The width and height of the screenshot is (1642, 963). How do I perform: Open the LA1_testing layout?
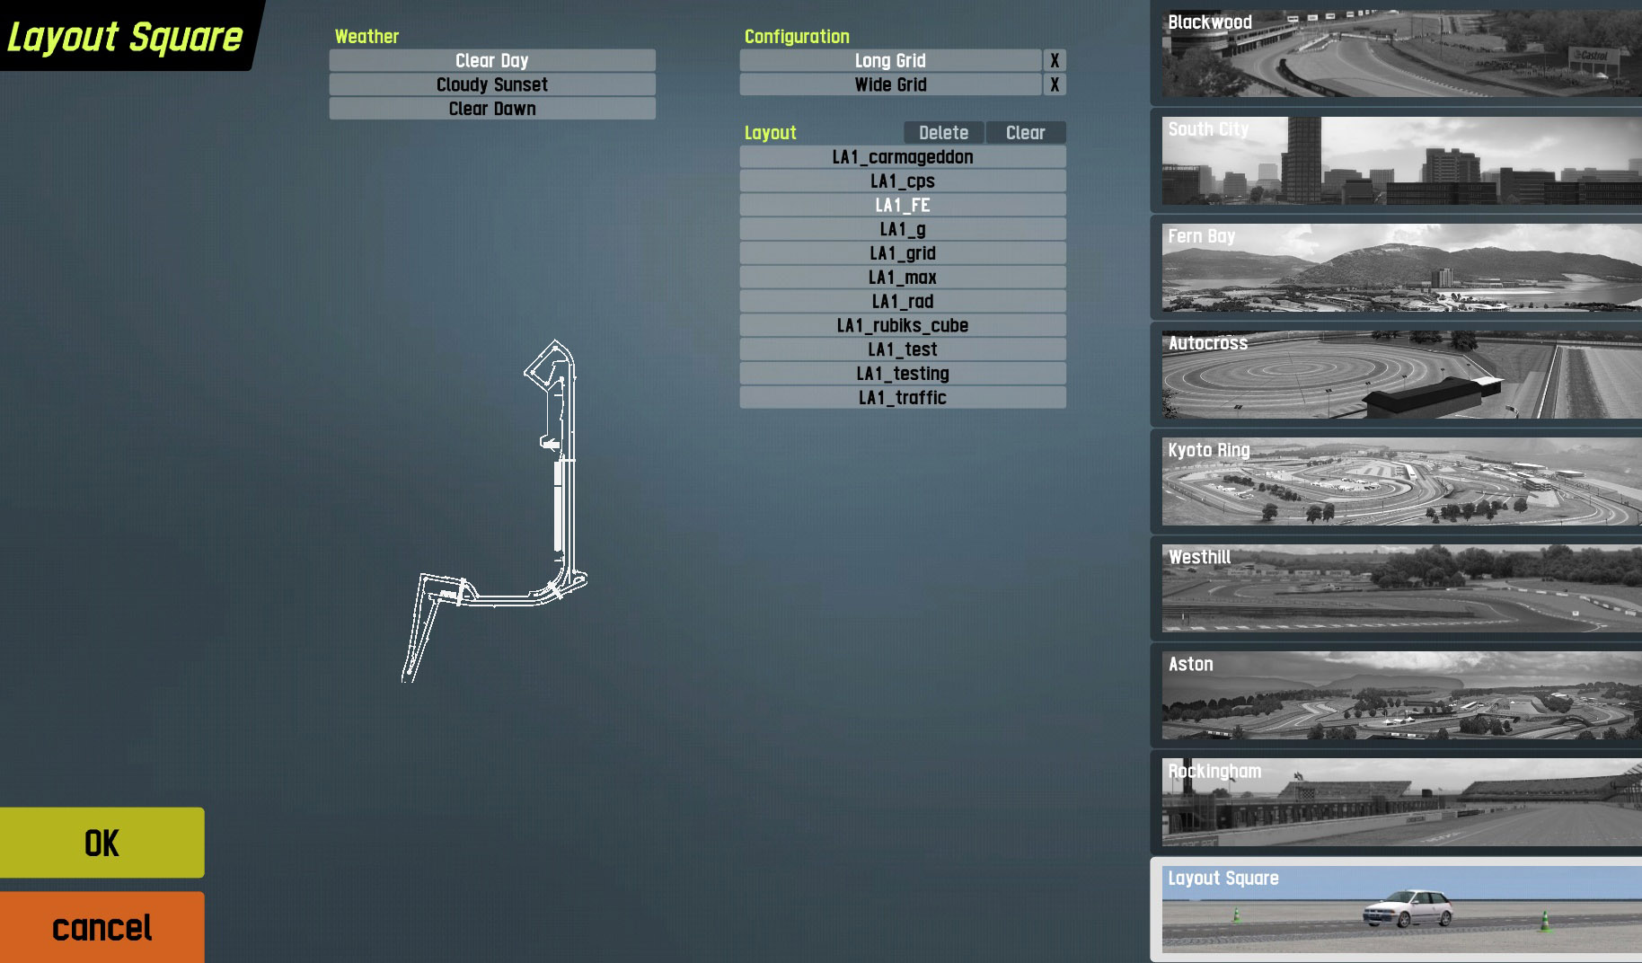(903, 374)
